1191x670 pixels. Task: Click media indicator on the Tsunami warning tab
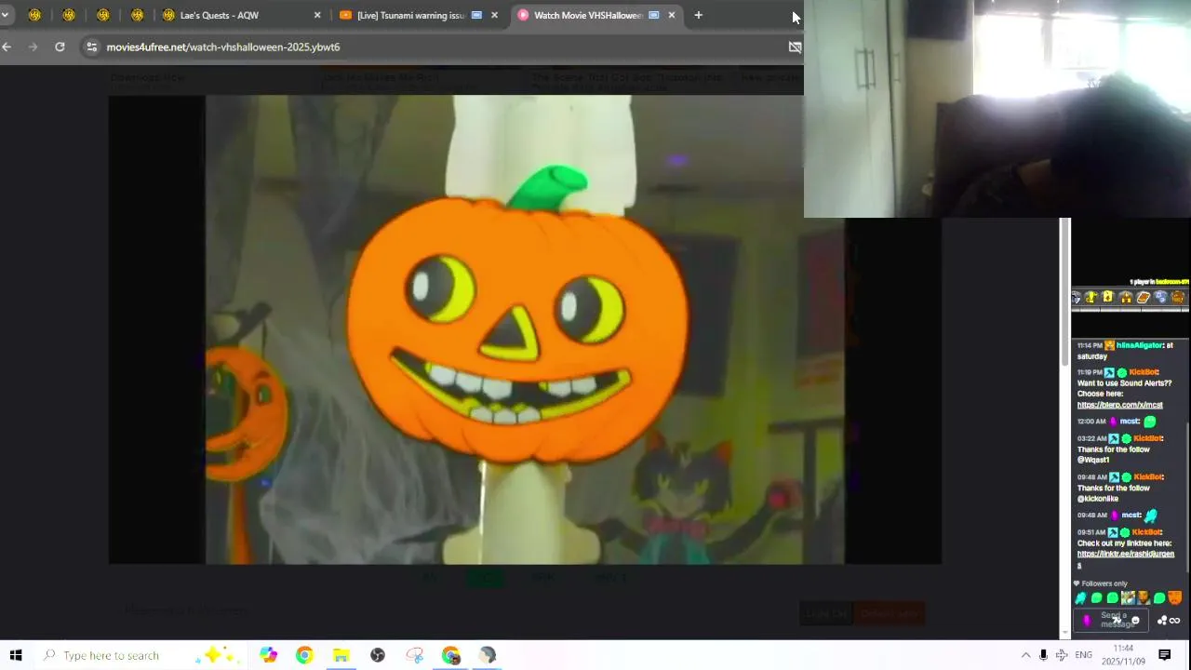click(476, 15)
